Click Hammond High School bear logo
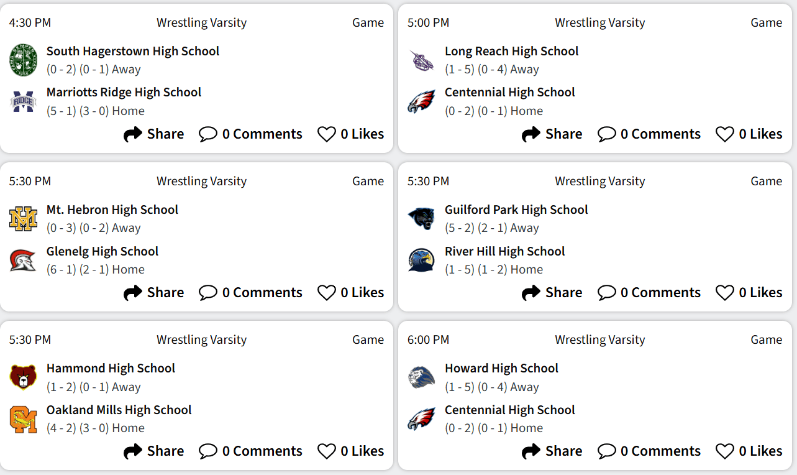 point(23,377)
